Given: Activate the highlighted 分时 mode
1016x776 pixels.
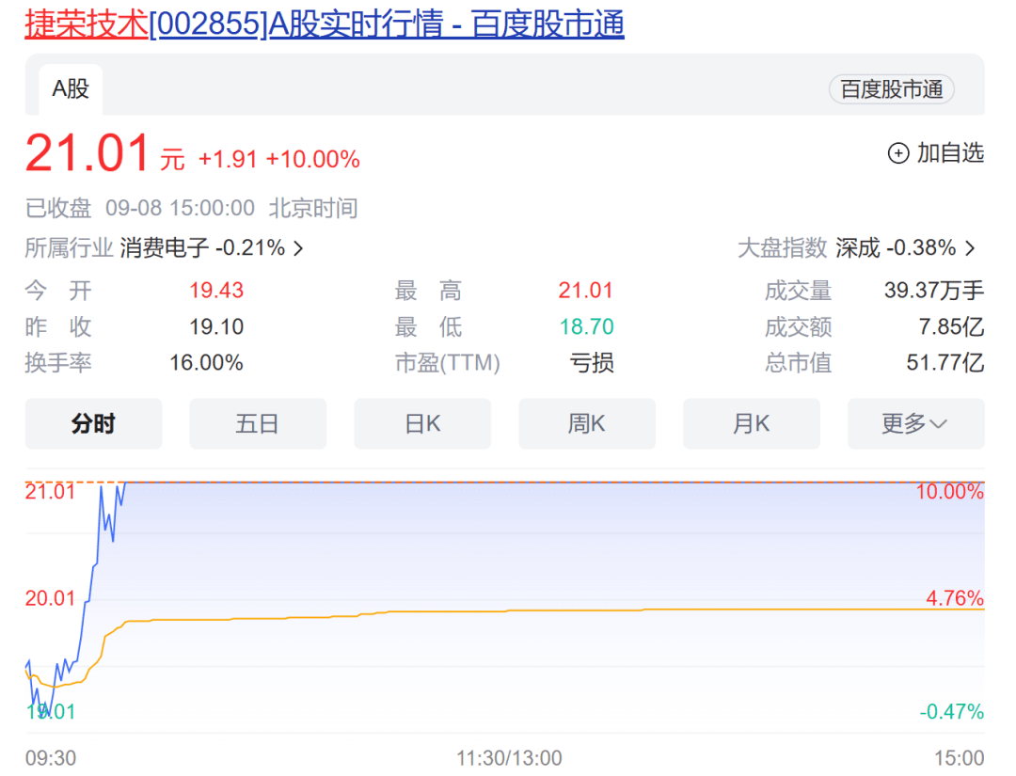Looking at the screenshot, I should [93, 423].
